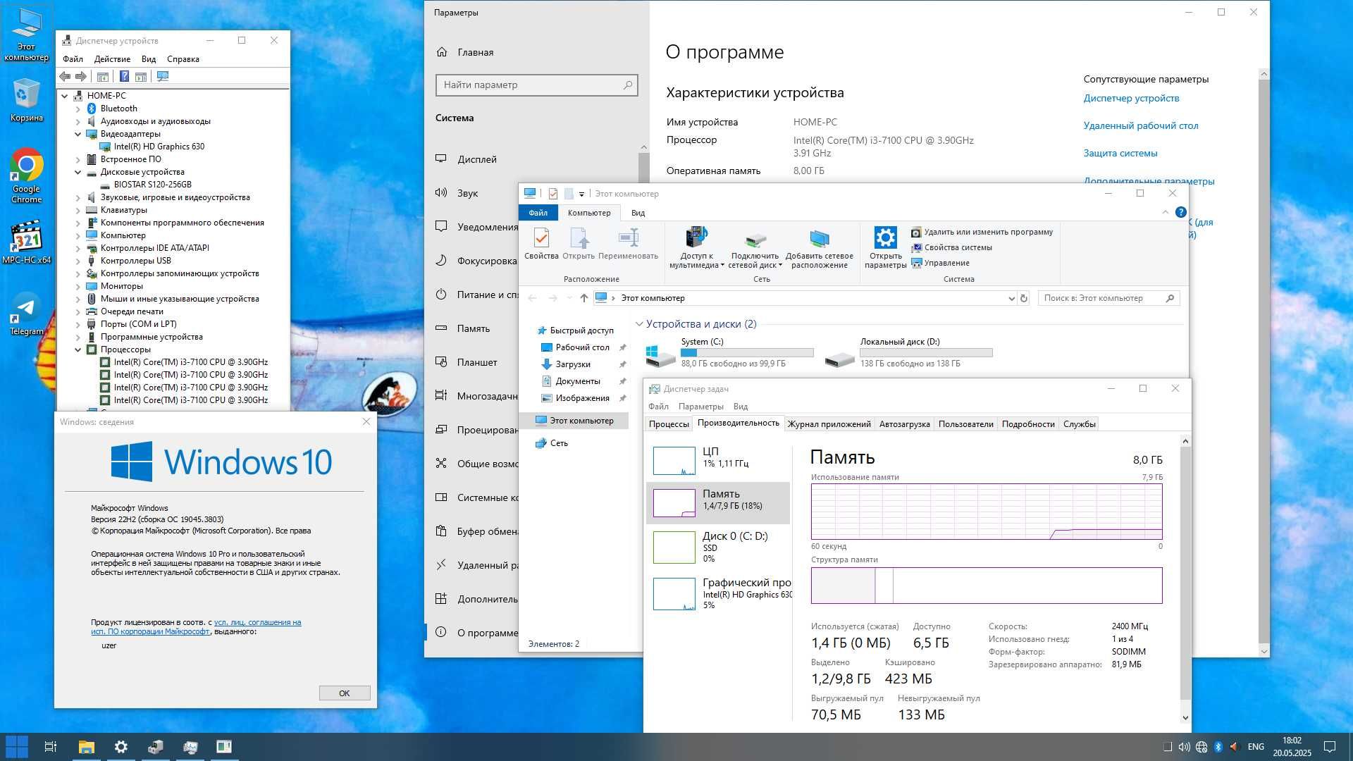Click Удалить или изменить программу in ribbon

click(982, 232)
